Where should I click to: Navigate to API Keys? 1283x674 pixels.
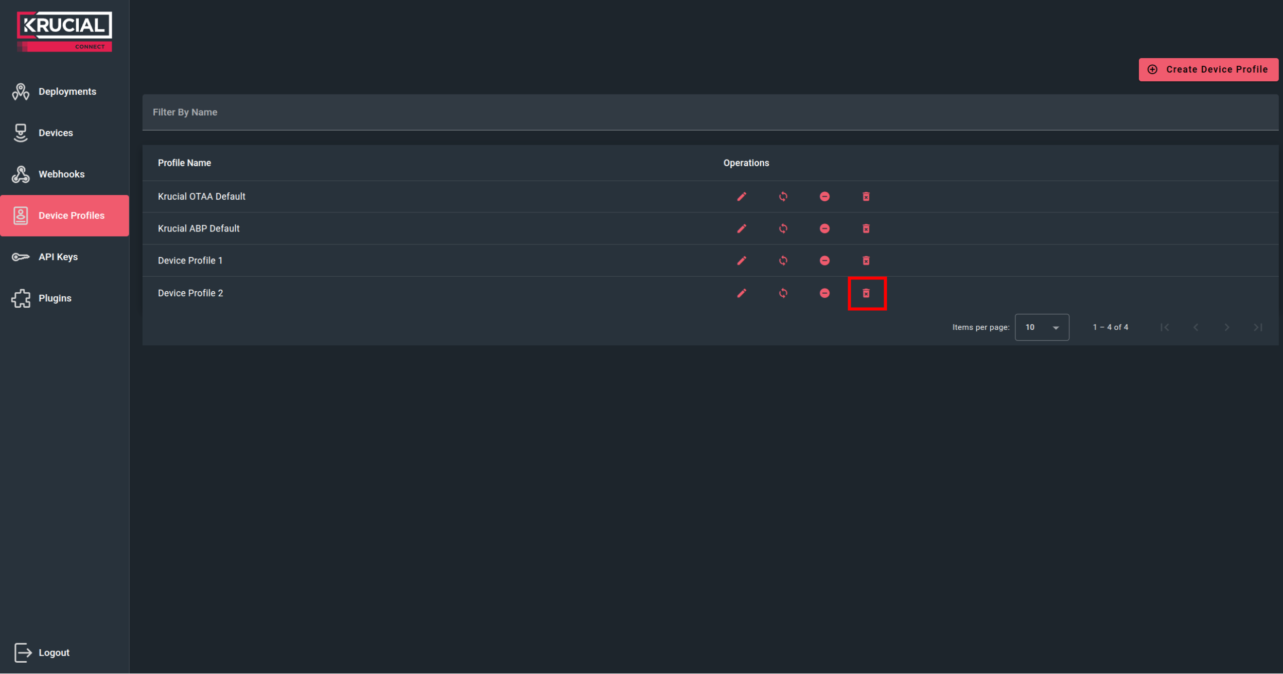click(58, 257)
